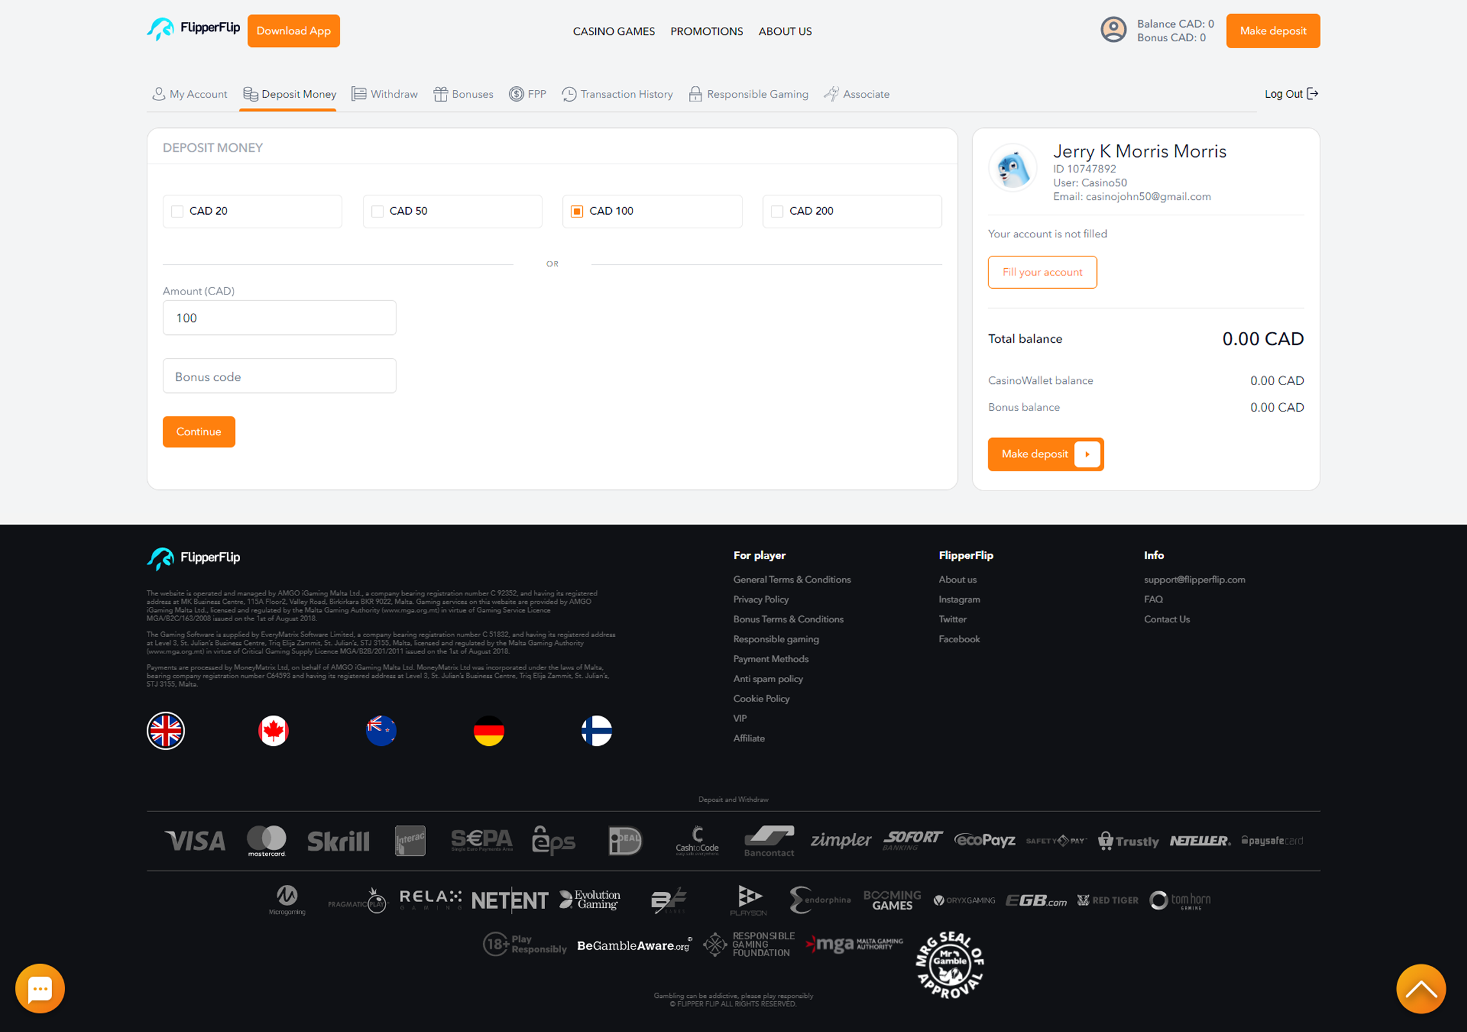This screenshot has width=1467, height=1032.
Task: Click the FlipperFlip footer logo
Action: coord(193,557)
